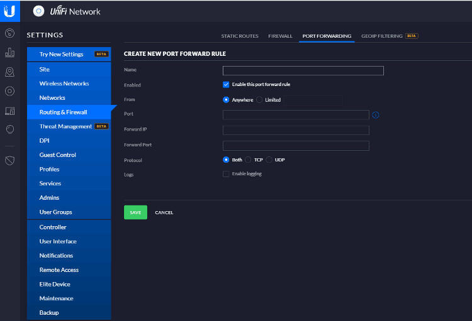Open the Insights lightbulb icon

pyautogui.click(x=9, y=129)
